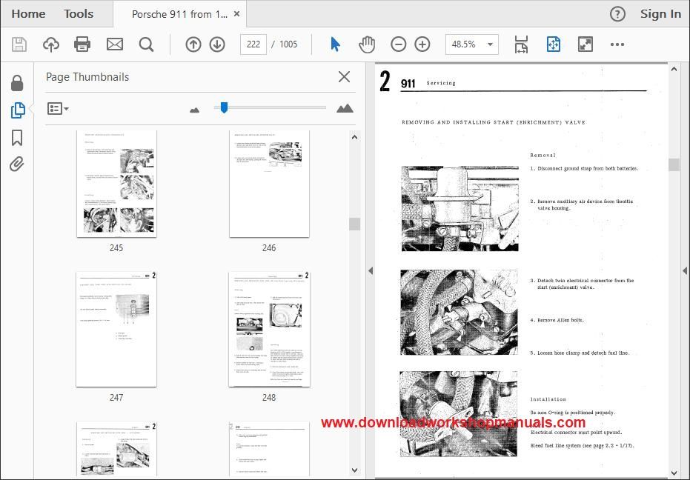Open the Help question mark menu
Image resolution: width=690 pixels, height=480 pixels.
(617, 14)
